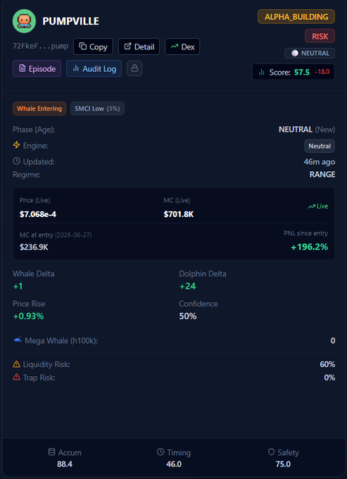347x479 pixels.
Task: Click the yellow Liquidity Risk warning icon
Action: [16, 364]
